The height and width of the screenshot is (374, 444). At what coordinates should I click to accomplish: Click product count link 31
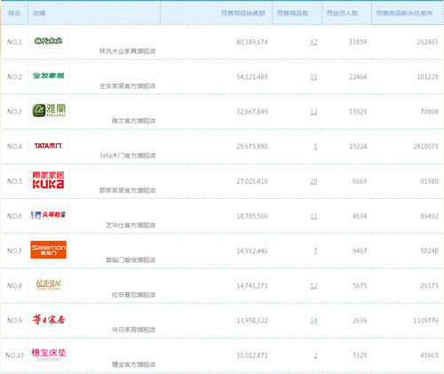pos(313,77)
